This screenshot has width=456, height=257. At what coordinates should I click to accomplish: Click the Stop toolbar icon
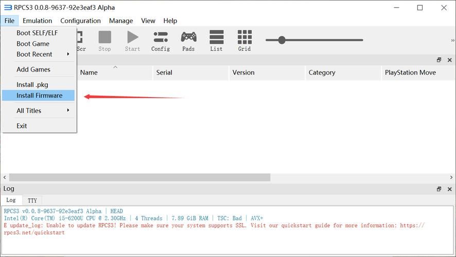104,41
